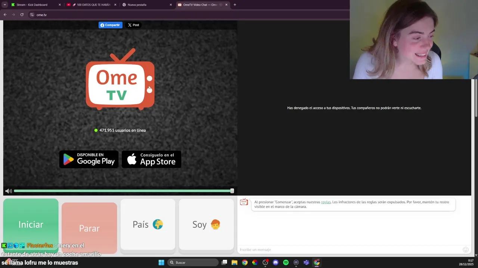Close the 100 DATOS YouTube tab
The width and height of the screenshot is (478, 268).
click(x=115, y=5)
